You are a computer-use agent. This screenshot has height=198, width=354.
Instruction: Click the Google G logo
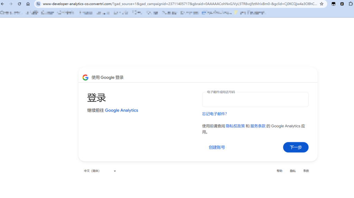(x=85, y=77)
